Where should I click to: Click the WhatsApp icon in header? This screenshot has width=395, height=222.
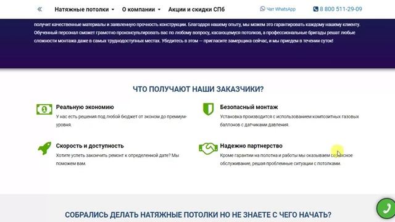point(262,9)
